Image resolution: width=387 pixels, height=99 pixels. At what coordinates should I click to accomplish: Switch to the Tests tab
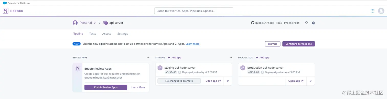[x=93, y=34]
